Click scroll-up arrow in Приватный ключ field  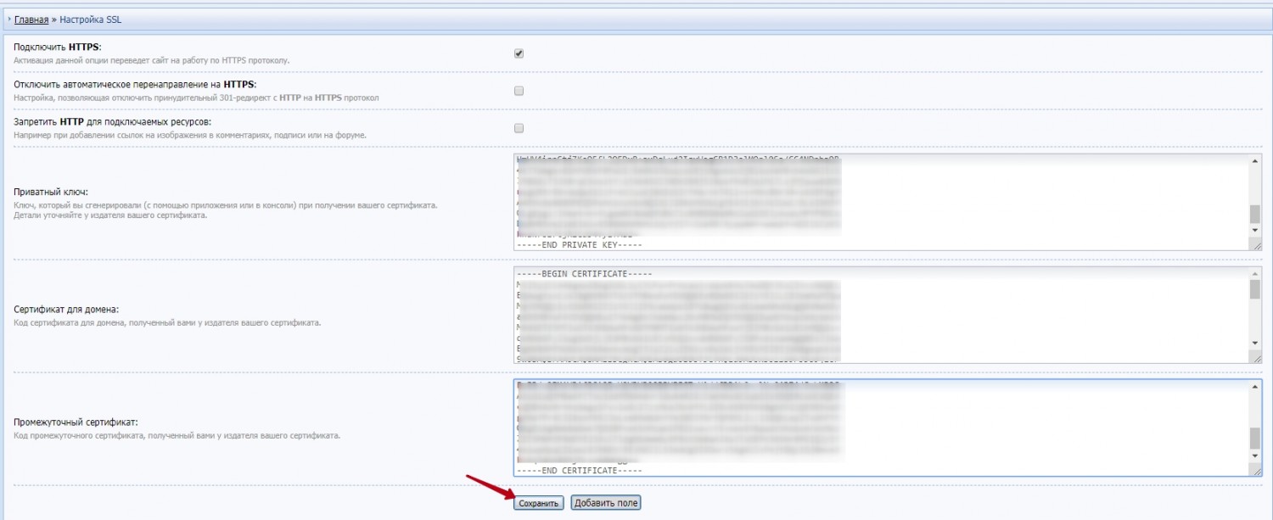[x=1255, y=161]
